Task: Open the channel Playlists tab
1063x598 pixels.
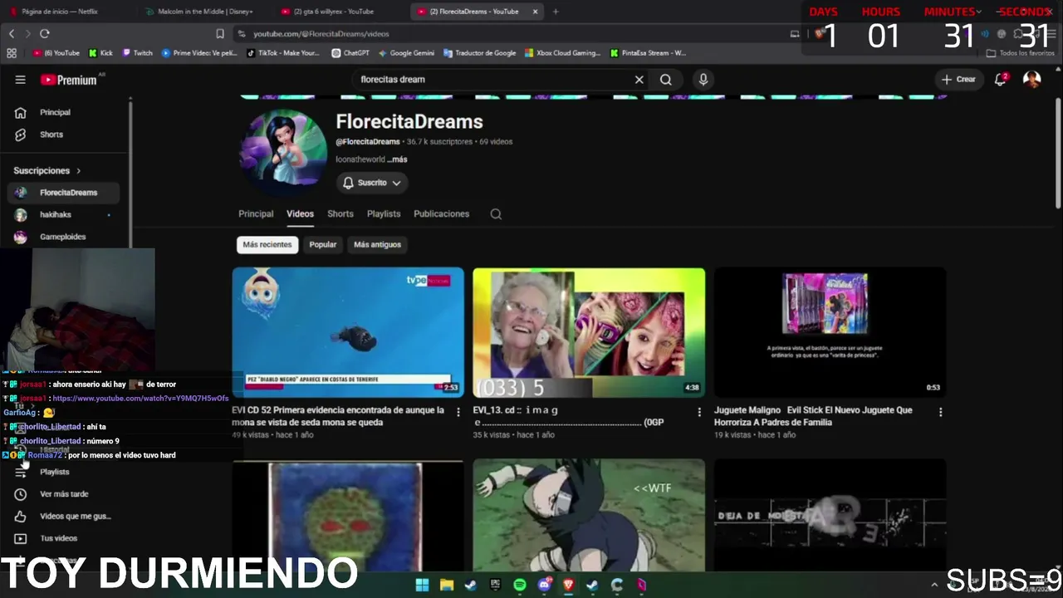Action: click(384, 214)
